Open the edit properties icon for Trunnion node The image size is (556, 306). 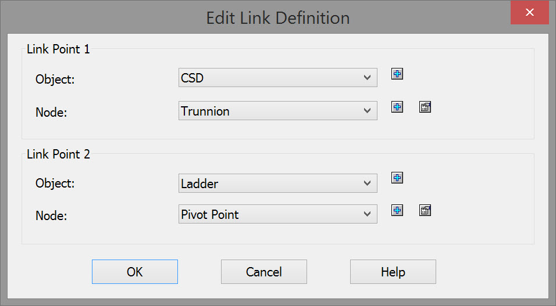click(x=425, y=107)
